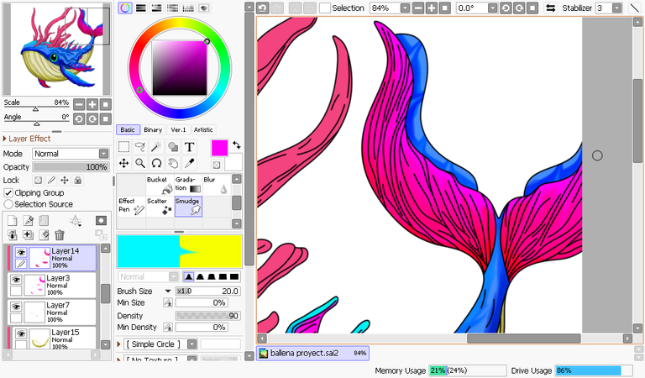The image size is (645, 378).
Task: Click the magenta foreground color swatch
Action: pos(220,148)
